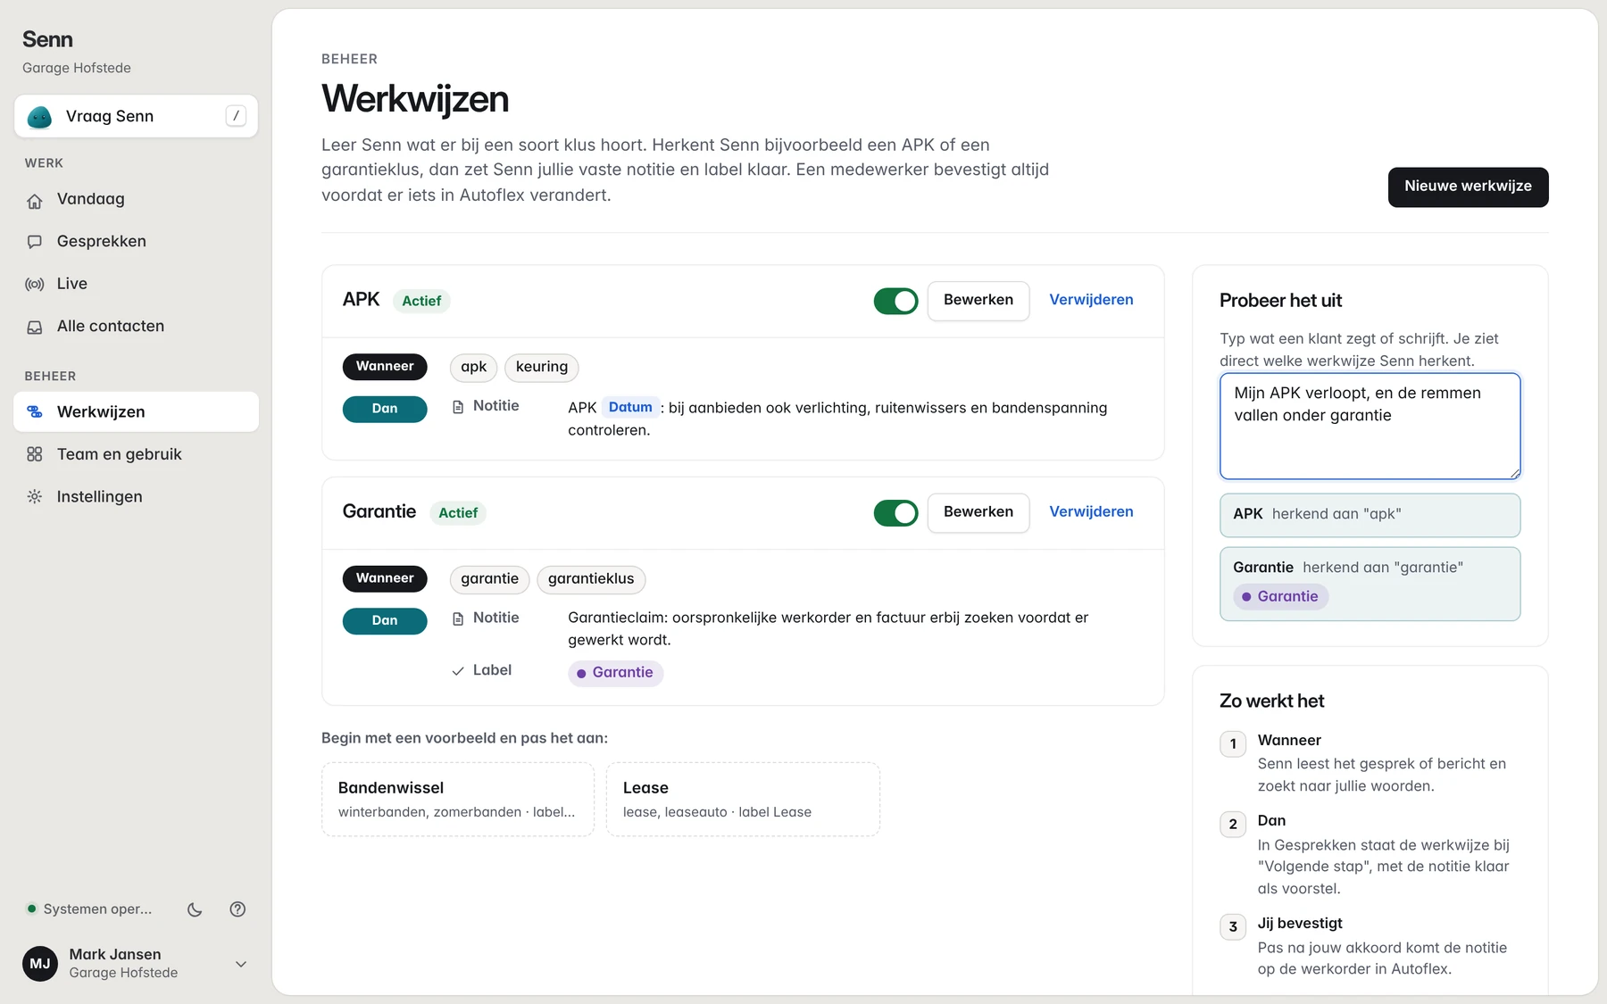The width and height of the screenshot is (1607, 1004).
Task: Click the apk keyword chip
Action: [x=473, y=368]
